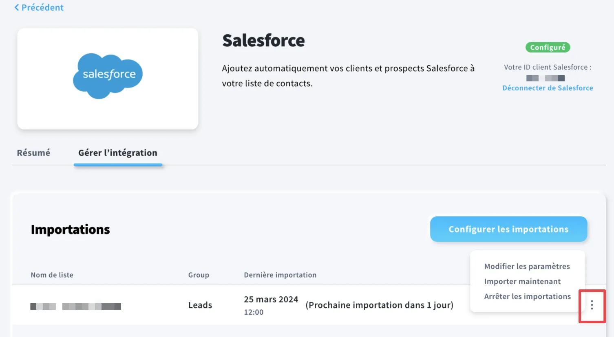Click Configurer les importations button

pos(508,229)
